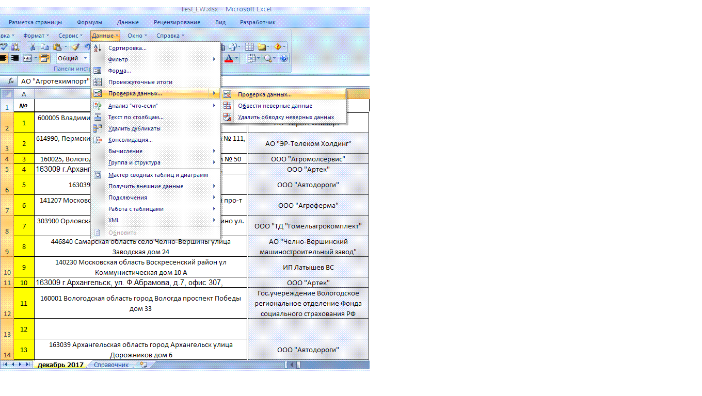Image resolution: width=702 pixels, height=396 pixels.
Task: Expand the Фильтр submenu arrow
Action: coord(214,59)
